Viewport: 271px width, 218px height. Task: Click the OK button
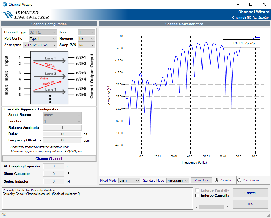pyautogui.click(x=250, y=204)
